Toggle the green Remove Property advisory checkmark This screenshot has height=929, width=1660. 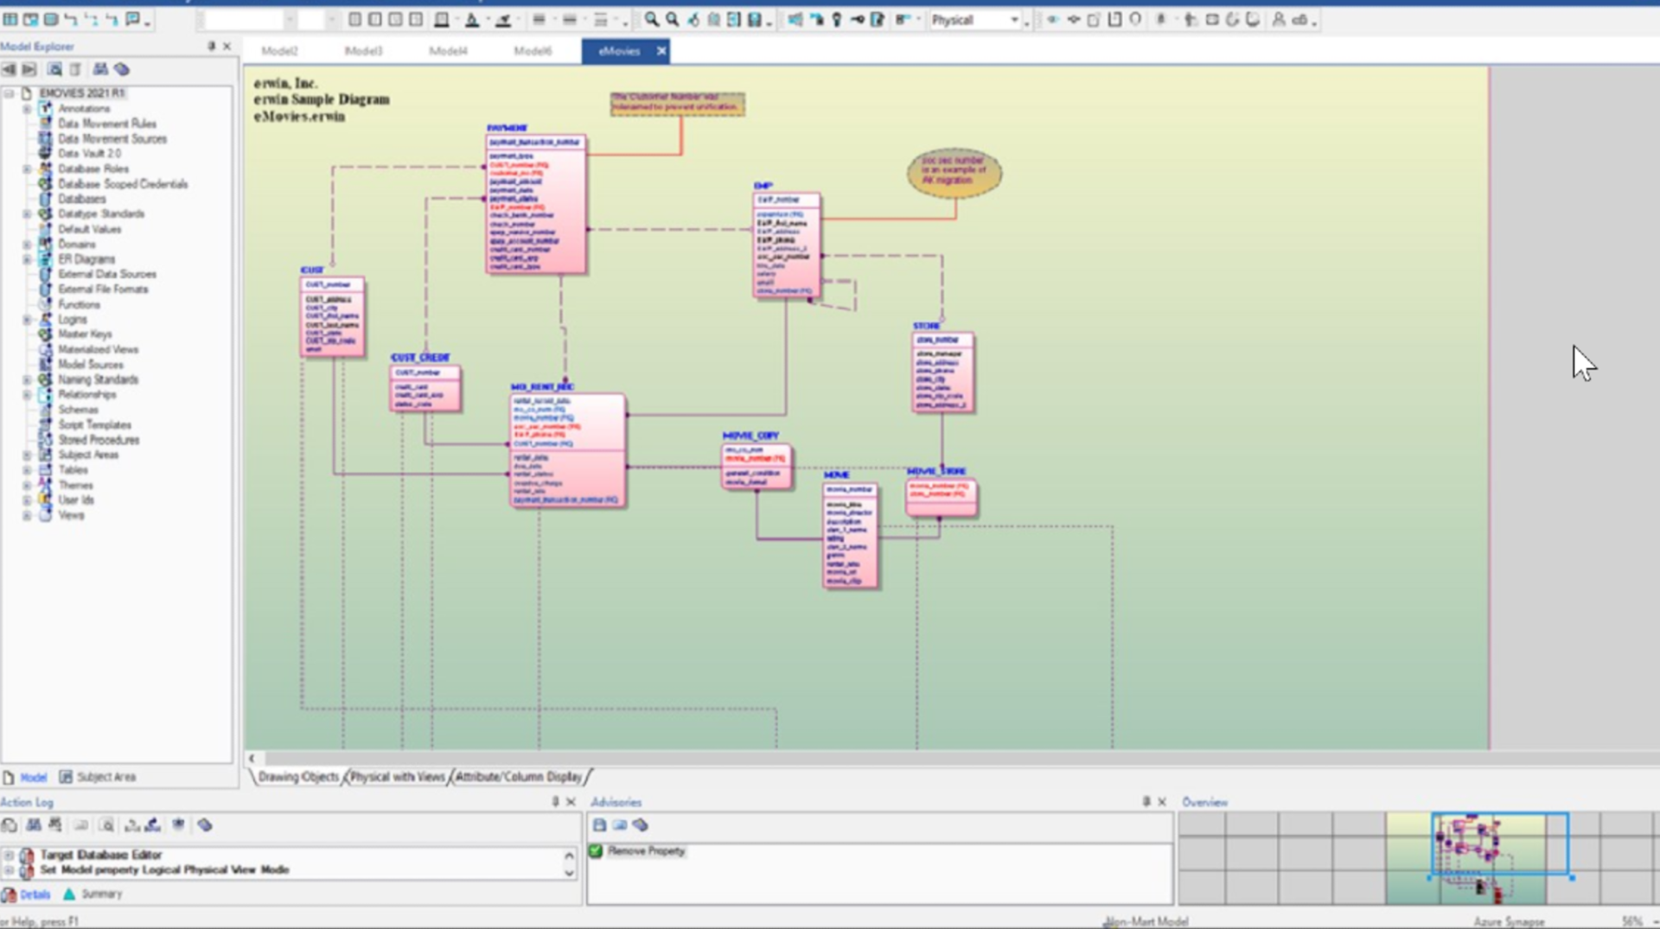[596, 851]
